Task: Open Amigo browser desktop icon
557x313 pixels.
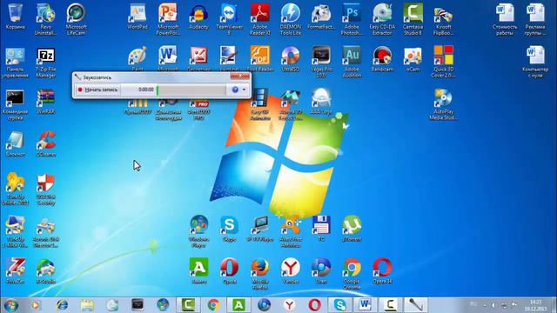Action: [x=198, y=271]
